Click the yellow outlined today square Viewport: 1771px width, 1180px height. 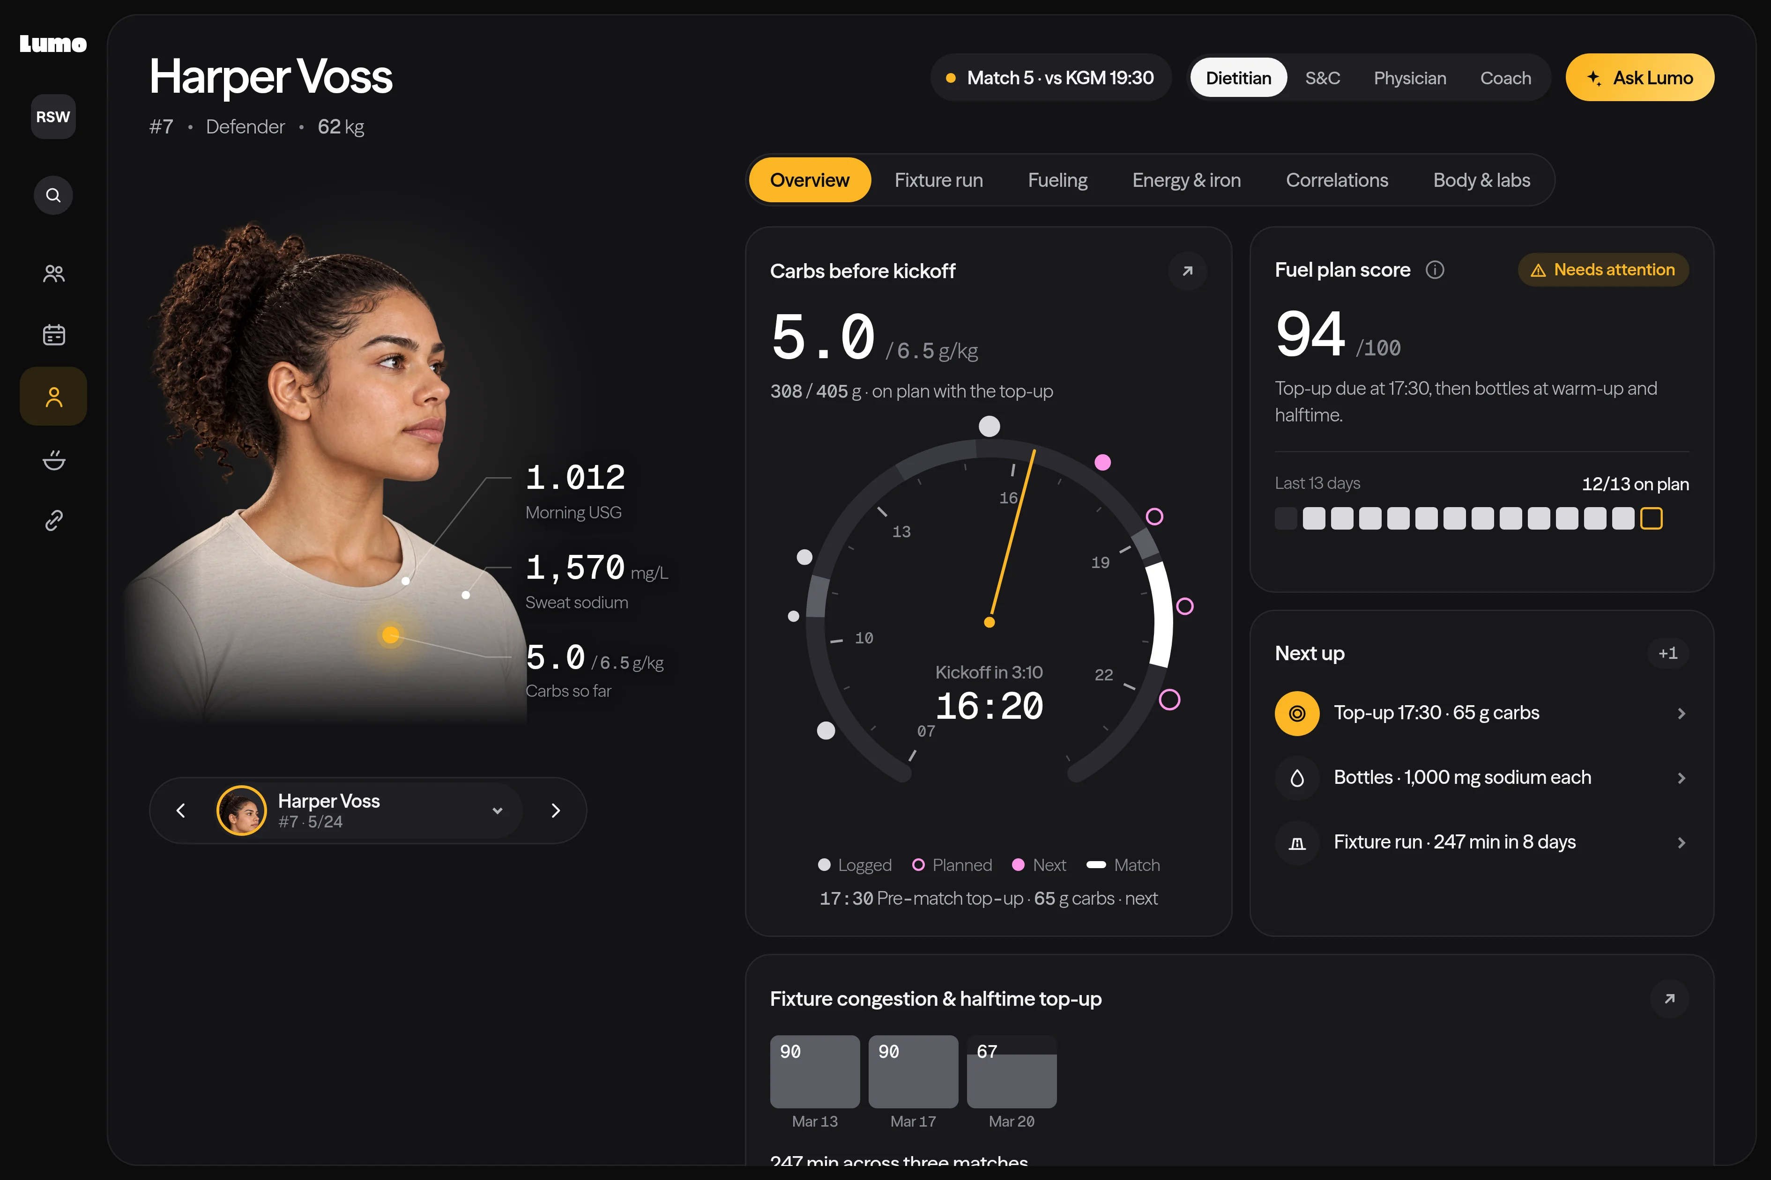[x=1651, y=518]
